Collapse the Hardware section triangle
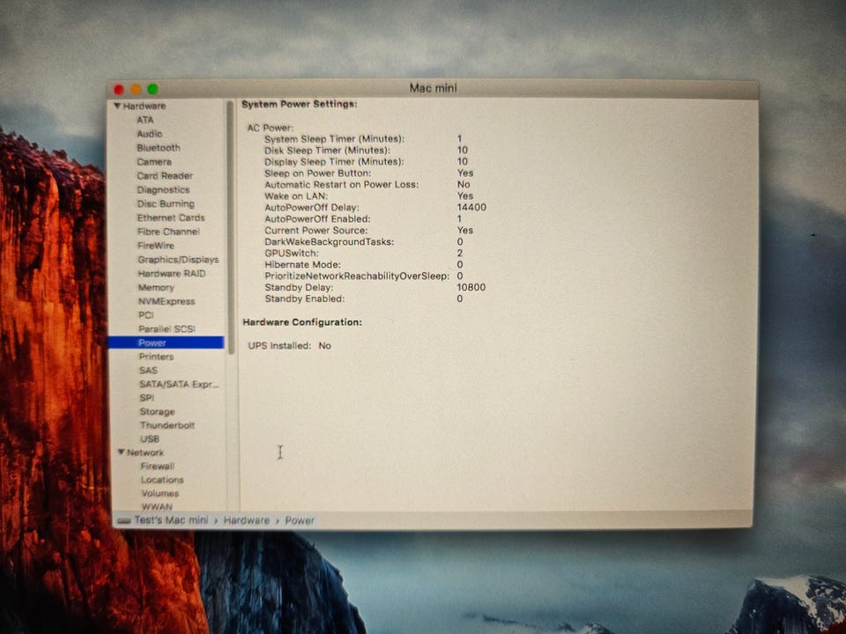Viewport: 846px width, 634px height. pos(117,106)
